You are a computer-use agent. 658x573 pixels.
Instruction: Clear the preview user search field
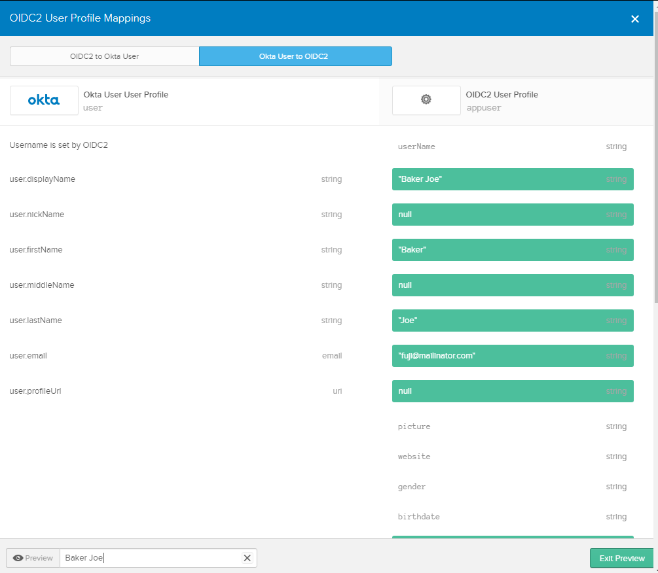point(247,557)
